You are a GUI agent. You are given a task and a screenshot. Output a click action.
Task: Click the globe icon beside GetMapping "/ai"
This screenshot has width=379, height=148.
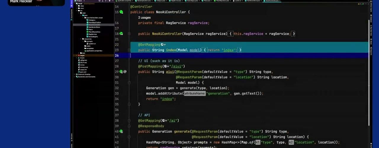(x=164, y=121)
